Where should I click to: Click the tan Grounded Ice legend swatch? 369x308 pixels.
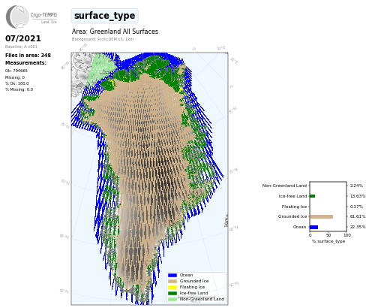[172, 281]
